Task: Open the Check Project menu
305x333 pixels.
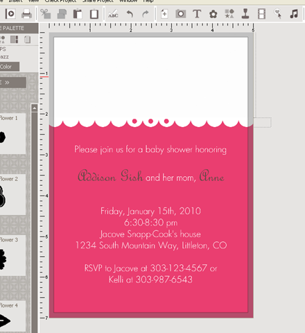Action: (60, 1)
